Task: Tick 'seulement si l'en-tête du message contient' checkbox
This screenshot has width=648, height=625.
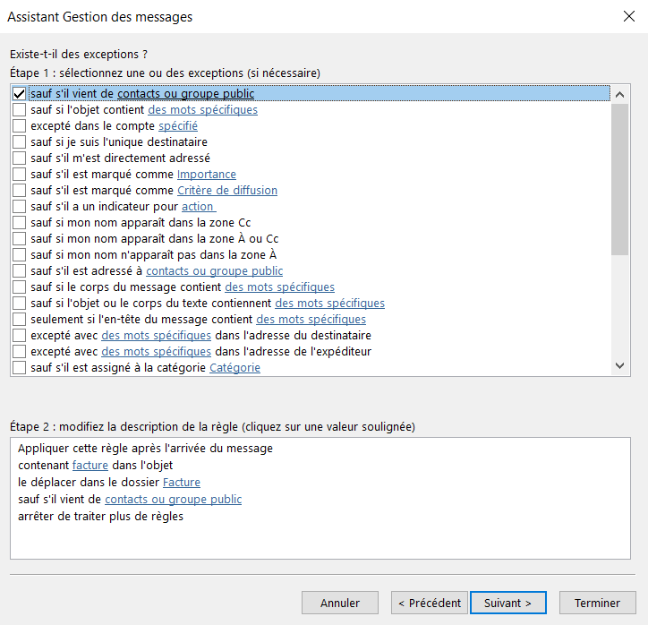Action: (19, 320)
